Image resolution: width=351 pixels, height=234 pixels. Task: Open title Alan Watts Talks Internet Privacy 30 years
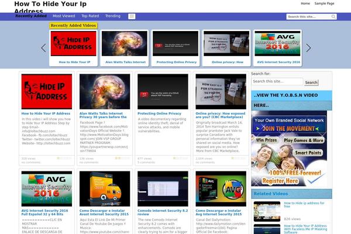tap(103, 115)
